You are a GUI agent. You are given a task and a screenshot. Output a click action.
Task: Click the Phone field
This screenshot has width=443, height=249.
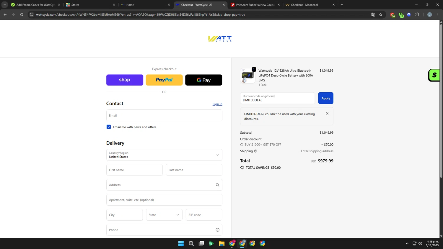[164, 230]
